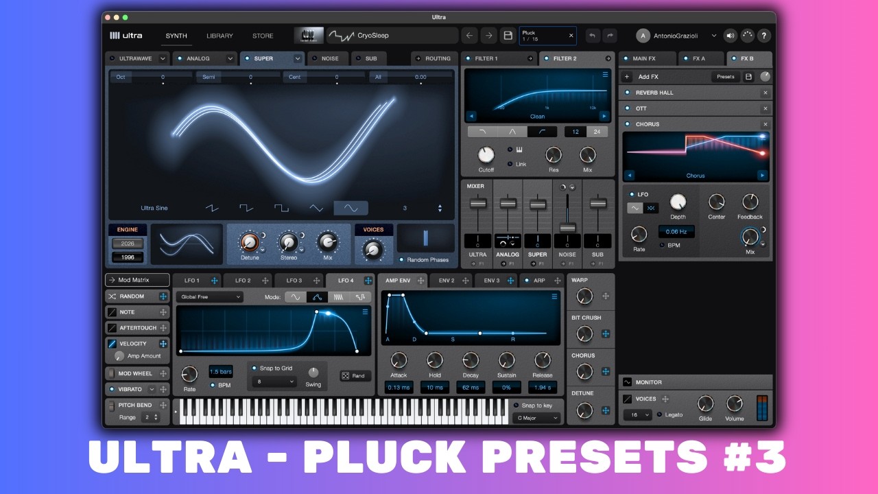Open the AMP ENV graph hamburger menu
This screenshot has height=494, width=878.
point(554,296)
